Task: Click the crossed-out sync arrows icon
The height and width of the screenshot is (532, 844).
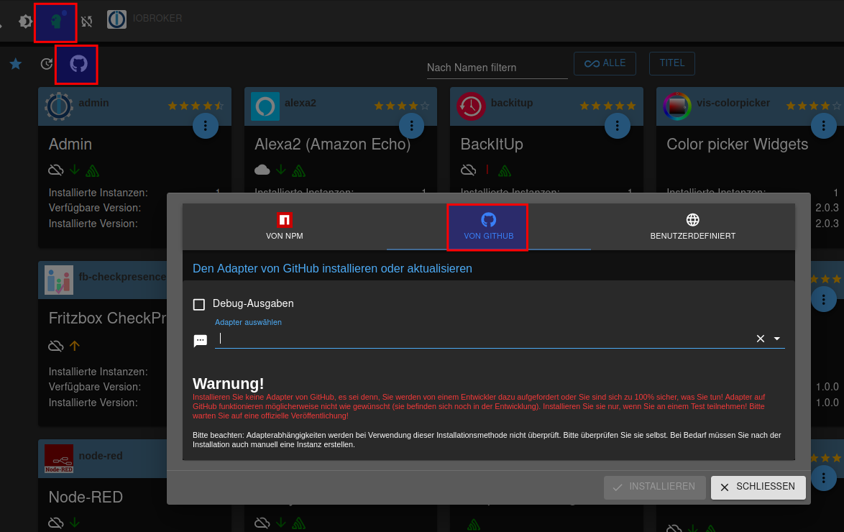Action: click(x=87, y=22)
